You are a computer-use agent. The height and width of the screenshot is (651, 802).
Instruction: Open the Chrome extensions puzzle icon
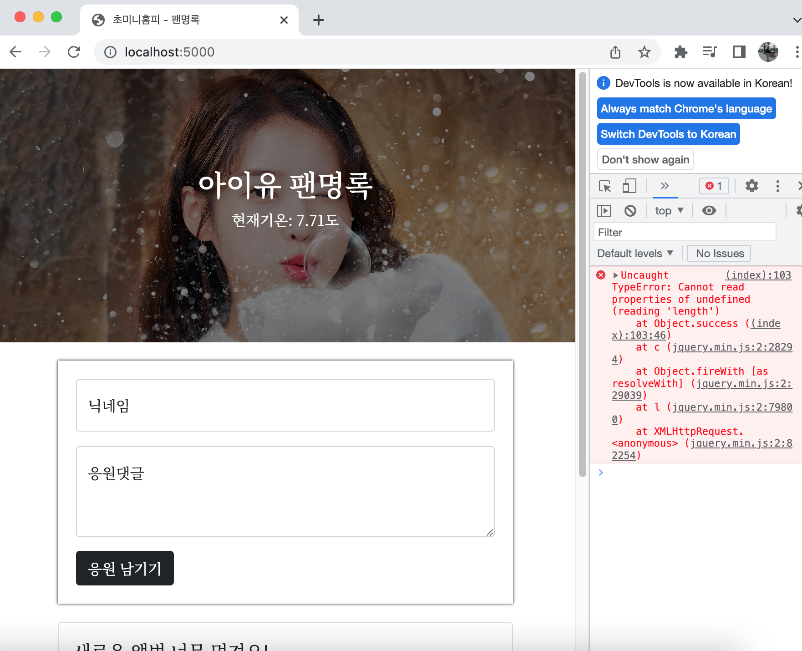coord(680,52)
